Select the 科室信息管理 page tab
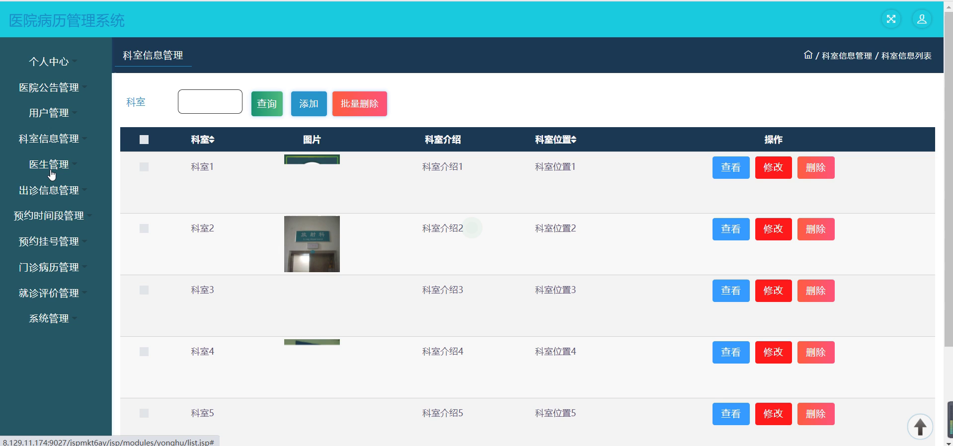953x446 pixels. point(153,55)
